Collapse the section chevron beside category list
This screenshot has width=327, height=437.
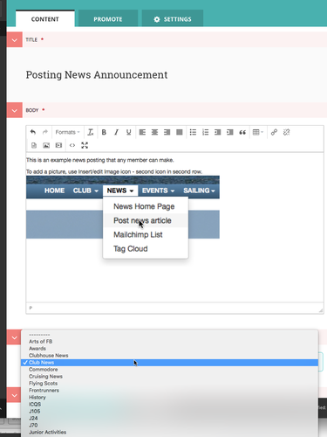click(15, 337)
